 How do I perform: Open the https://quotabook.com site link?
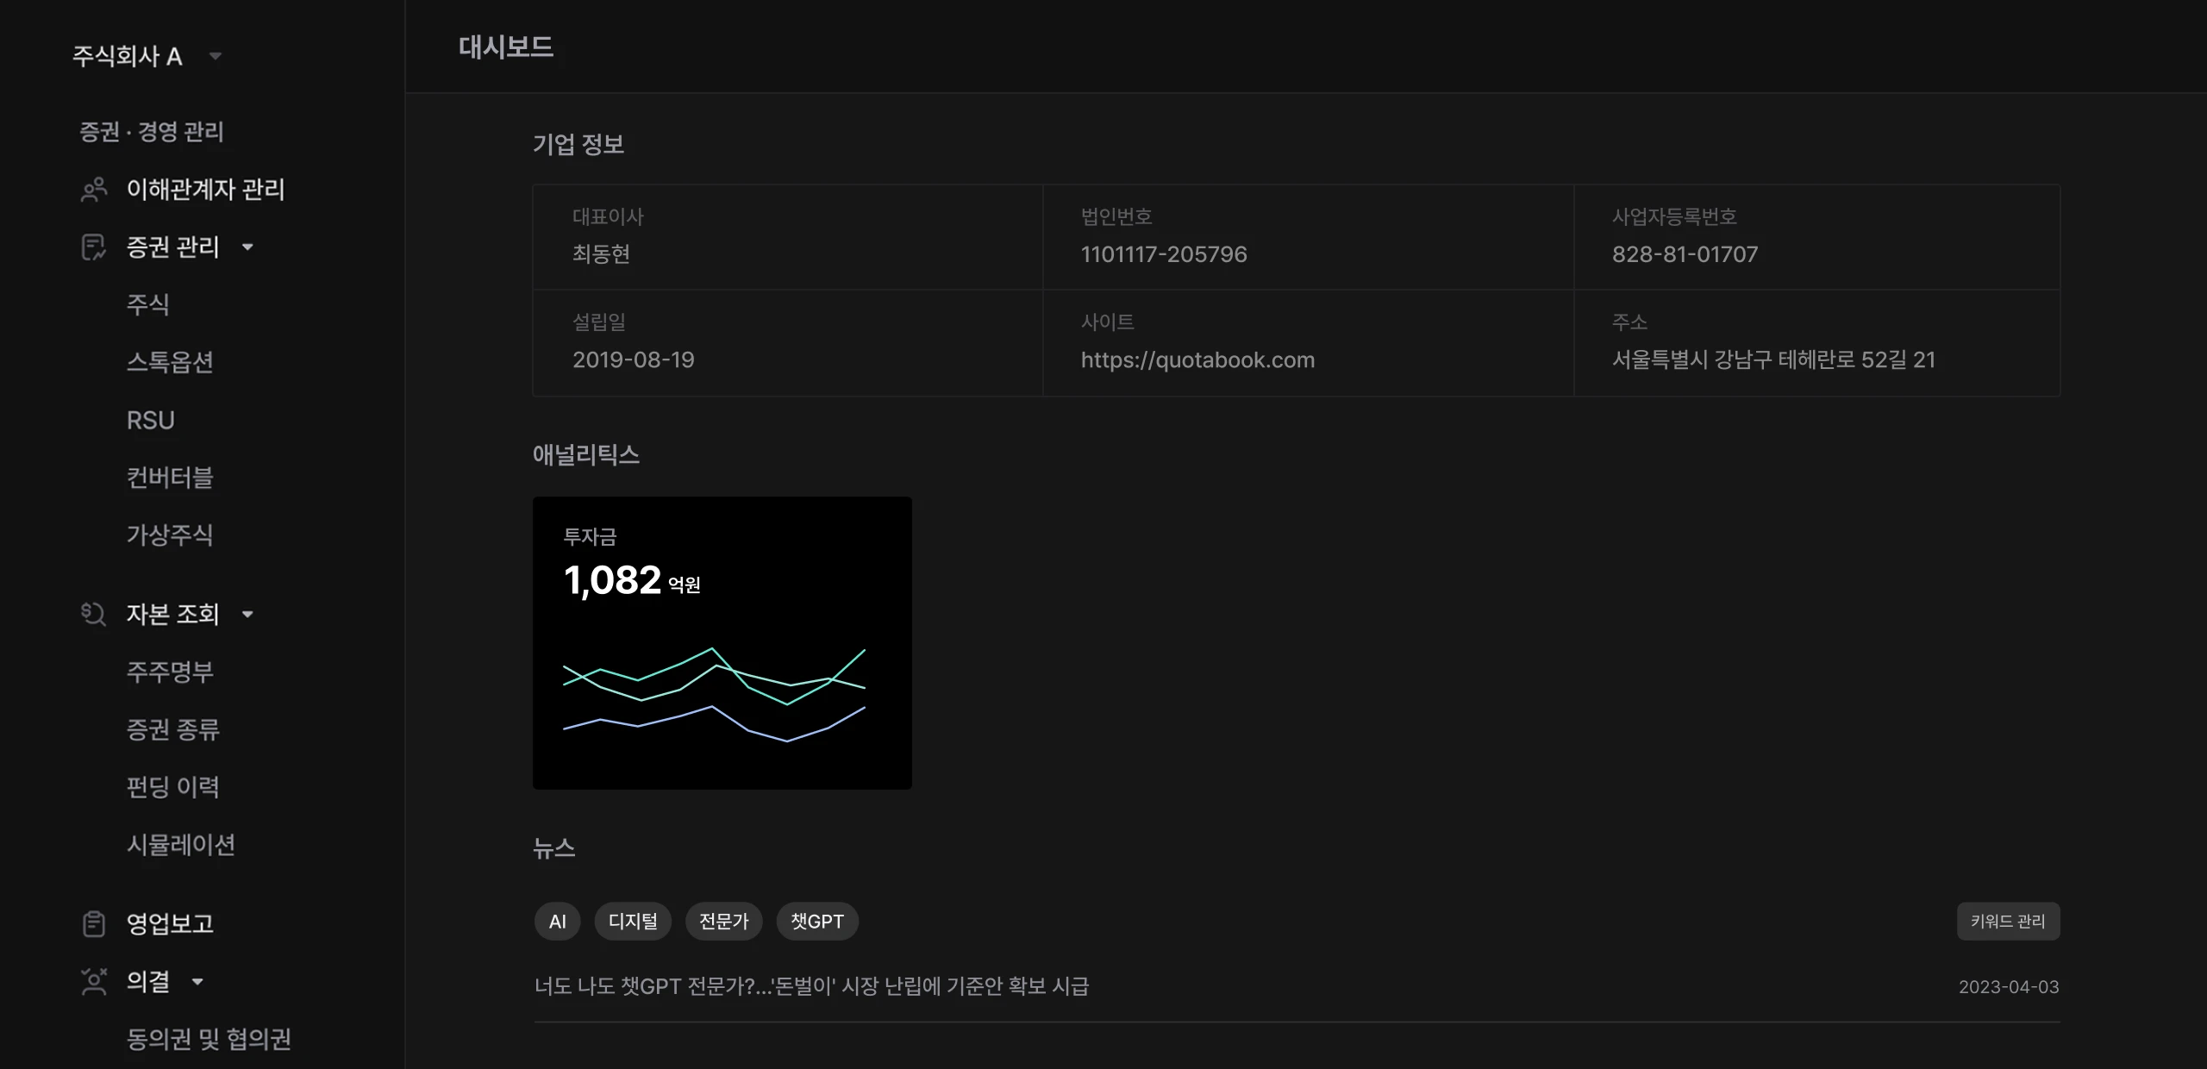[1198, 359]
